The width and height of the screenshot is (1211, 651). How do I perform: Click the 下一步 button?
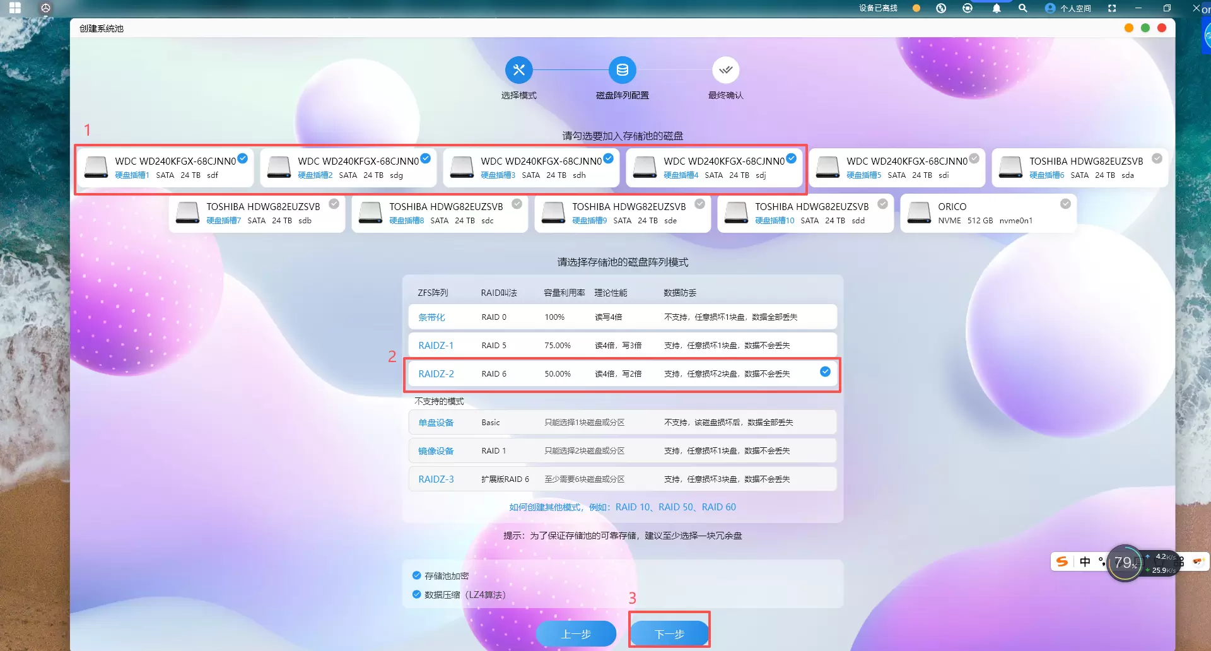click(x=669, y=633)
